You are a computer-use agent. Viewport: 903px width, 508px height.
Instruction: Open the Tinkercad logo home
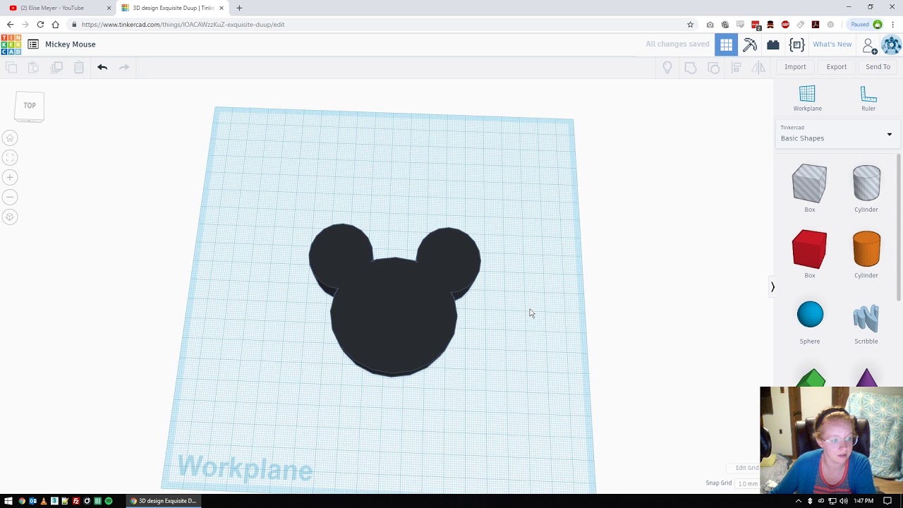click(x=11, y=44)
